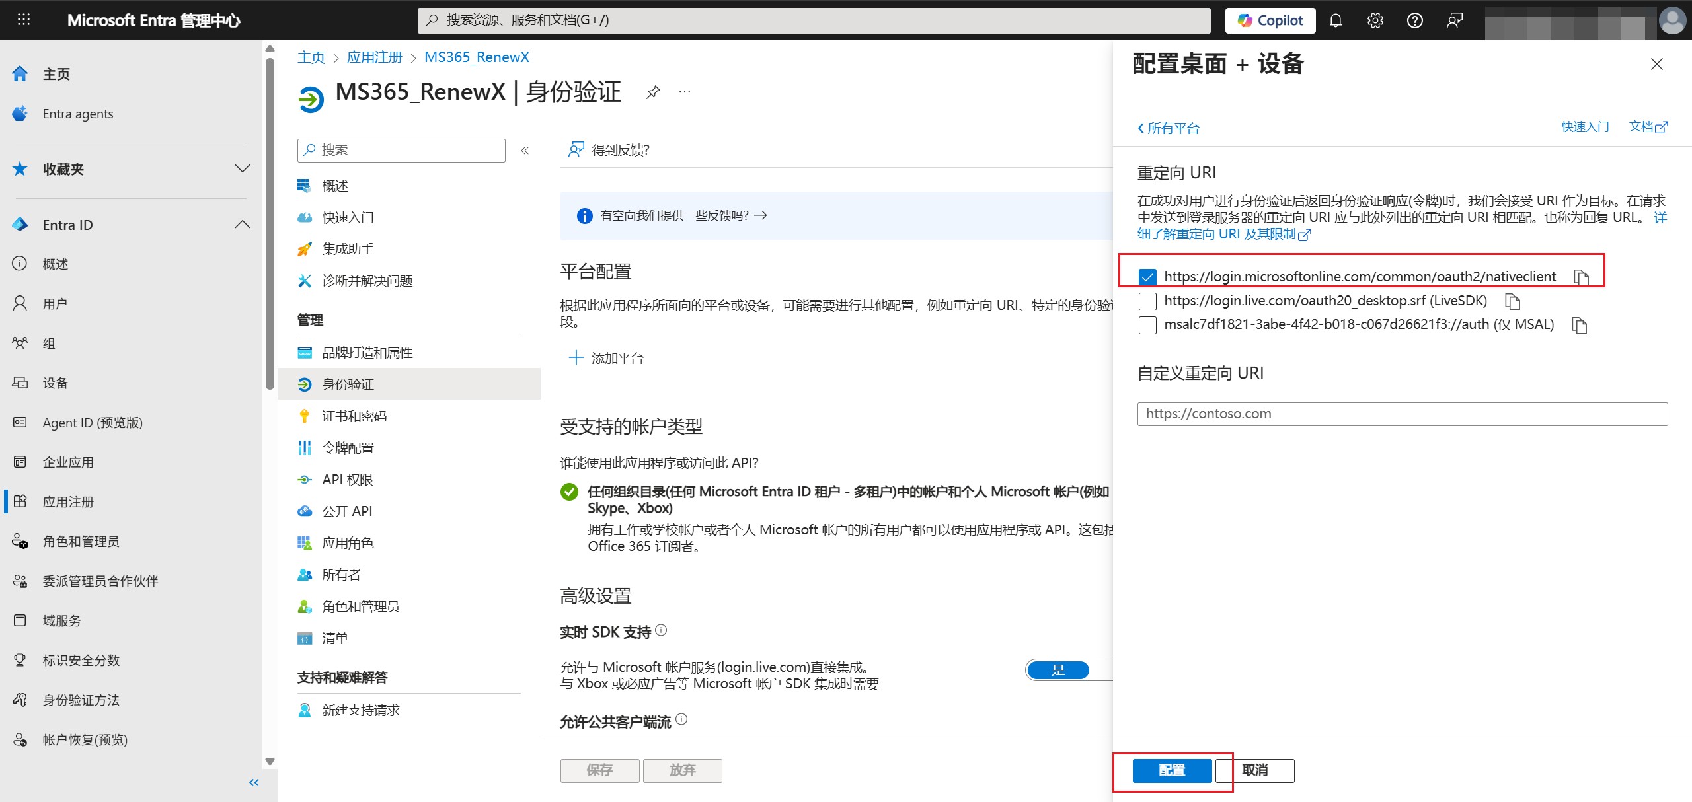Image resolution: width=1692 pixels, height=802 pixels.
Task: Open 证书和密码
Action: 354,416
